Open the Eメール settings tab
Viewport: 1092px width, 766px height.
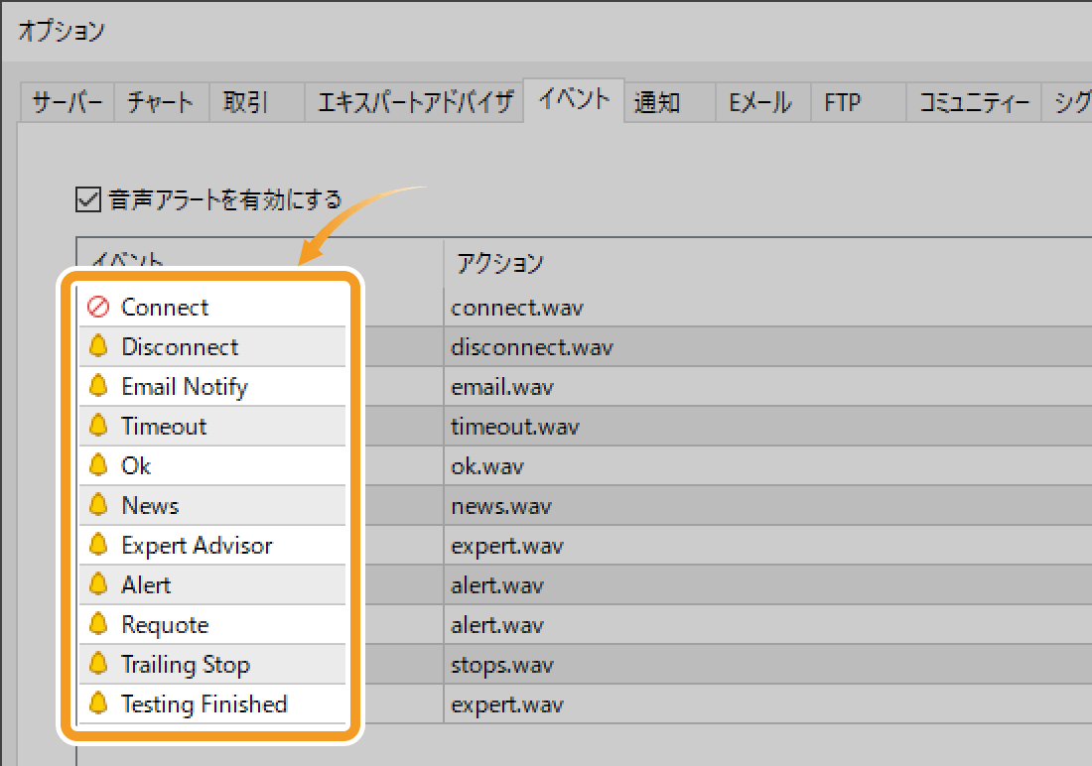760,102
